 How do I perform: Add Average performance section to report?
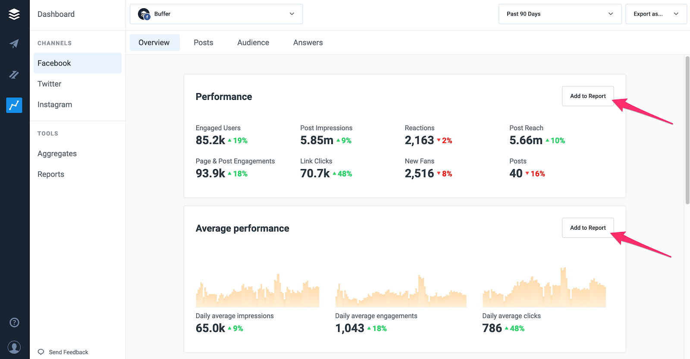coord(588,228)
